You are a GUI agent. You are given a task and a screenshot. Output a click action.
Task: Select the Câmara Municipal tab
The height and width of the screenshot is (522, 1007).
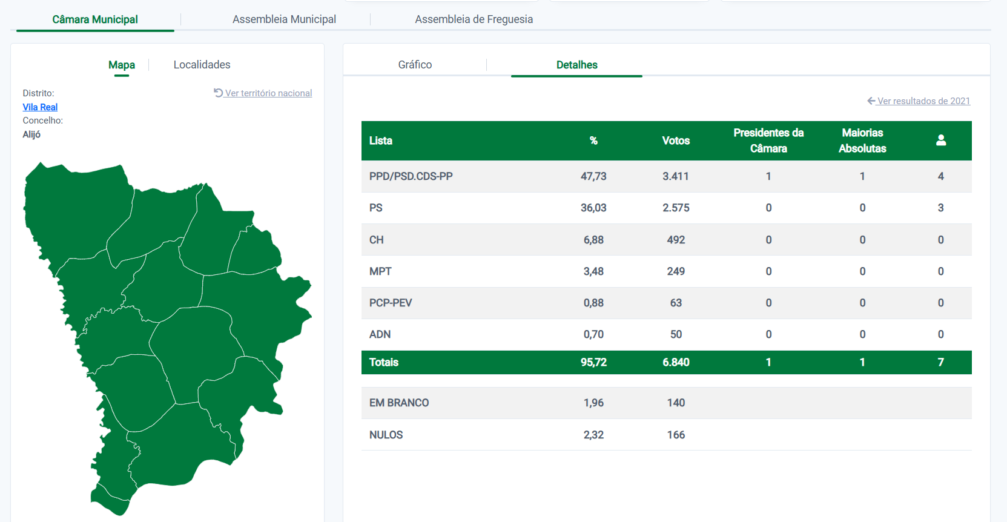coord(95,19)
